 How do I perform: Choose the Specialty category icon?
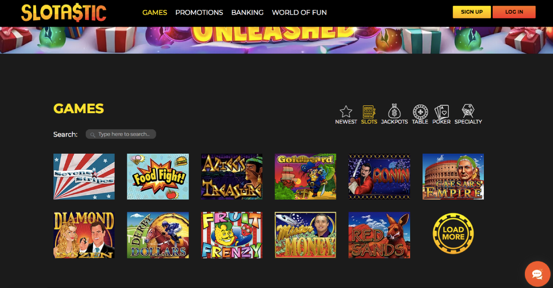click(468, 111)
